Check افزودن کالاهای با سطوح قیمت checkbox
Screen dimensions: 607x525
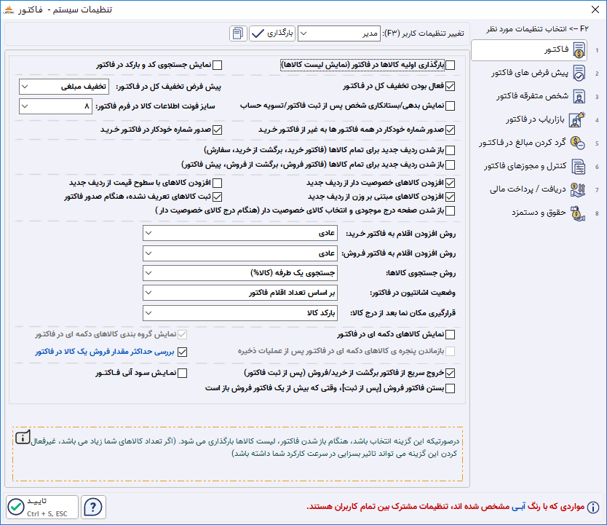pos(218,183)
